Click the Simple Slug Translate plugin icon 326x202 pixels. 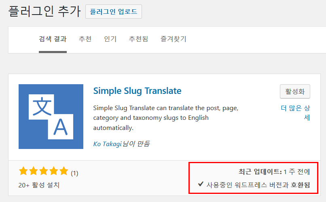tap(51, 117)
